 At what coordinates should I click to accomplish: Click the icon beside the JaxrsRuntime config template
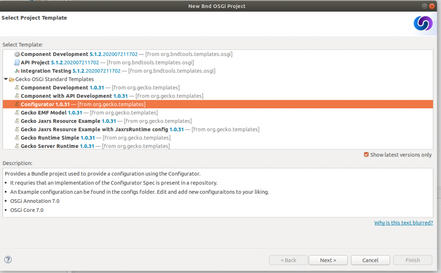17,129
